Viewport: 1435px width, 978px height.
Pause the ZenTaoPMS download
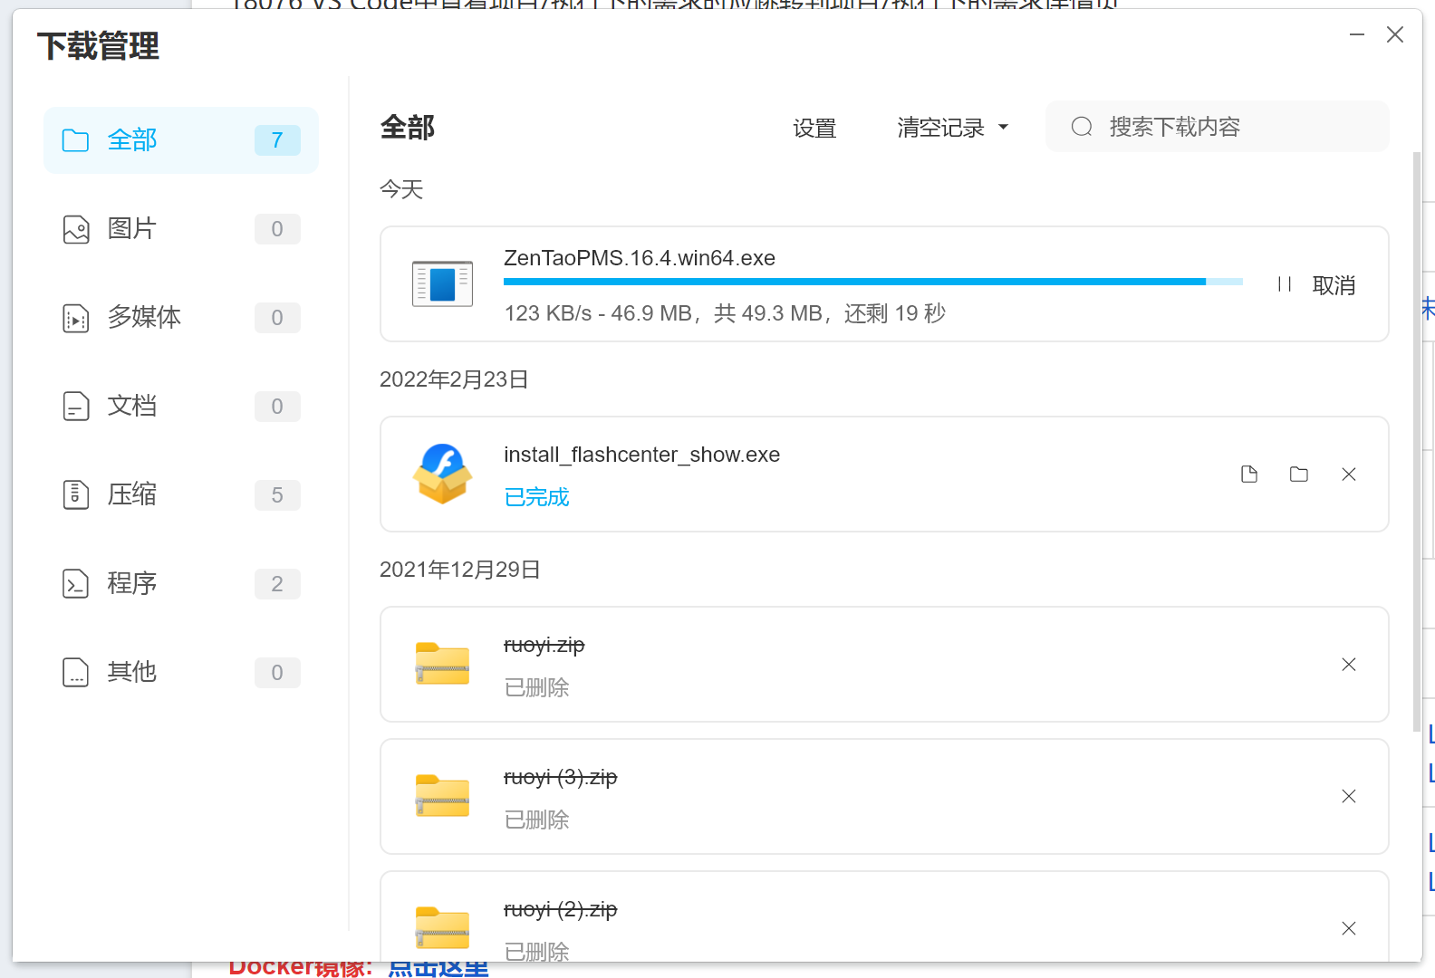(x=1284, y=284)
